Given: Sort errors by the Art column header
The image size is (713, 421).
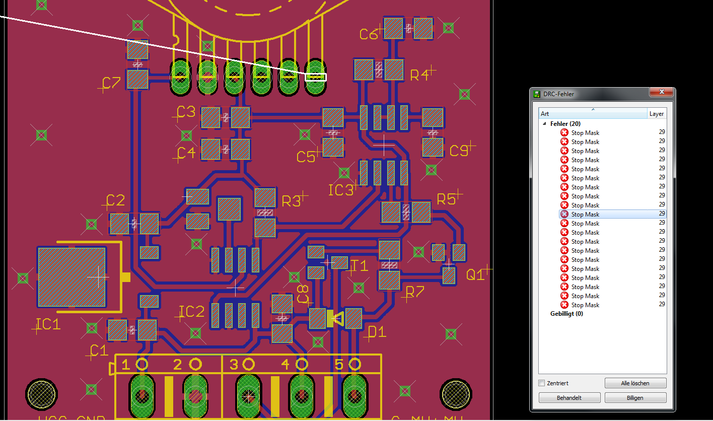Looking at the screenshot, I should 593,114.
